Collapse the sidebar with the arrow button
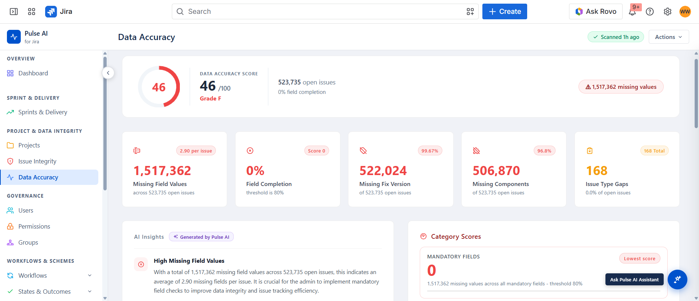Viewport: 699px width, 301px height. pos(108,73)
